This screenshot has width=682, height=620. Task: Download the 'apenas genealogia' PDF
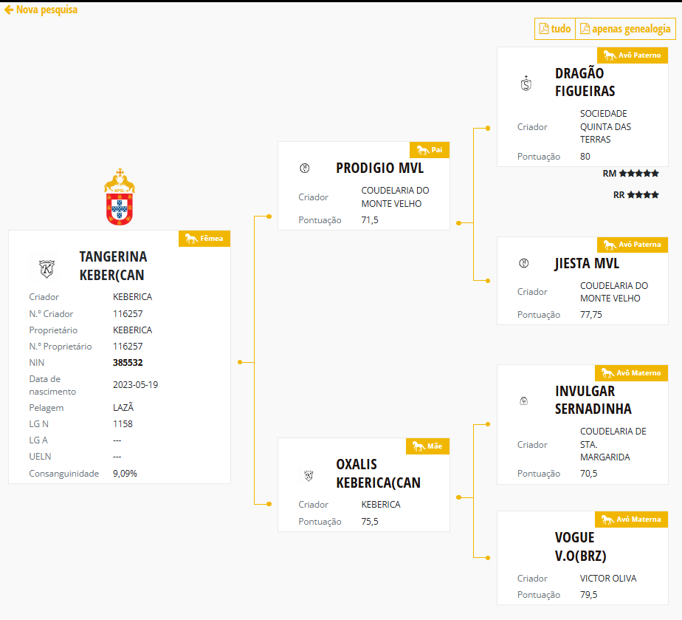coord(625,29)
